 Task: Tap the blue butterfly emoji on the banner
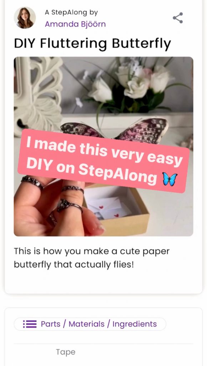click(170, 179)
